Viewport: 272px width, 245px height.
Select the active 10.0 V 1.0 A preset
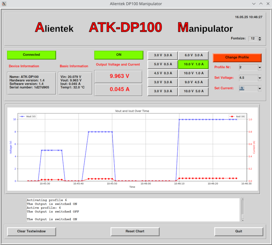pos(193,64)
